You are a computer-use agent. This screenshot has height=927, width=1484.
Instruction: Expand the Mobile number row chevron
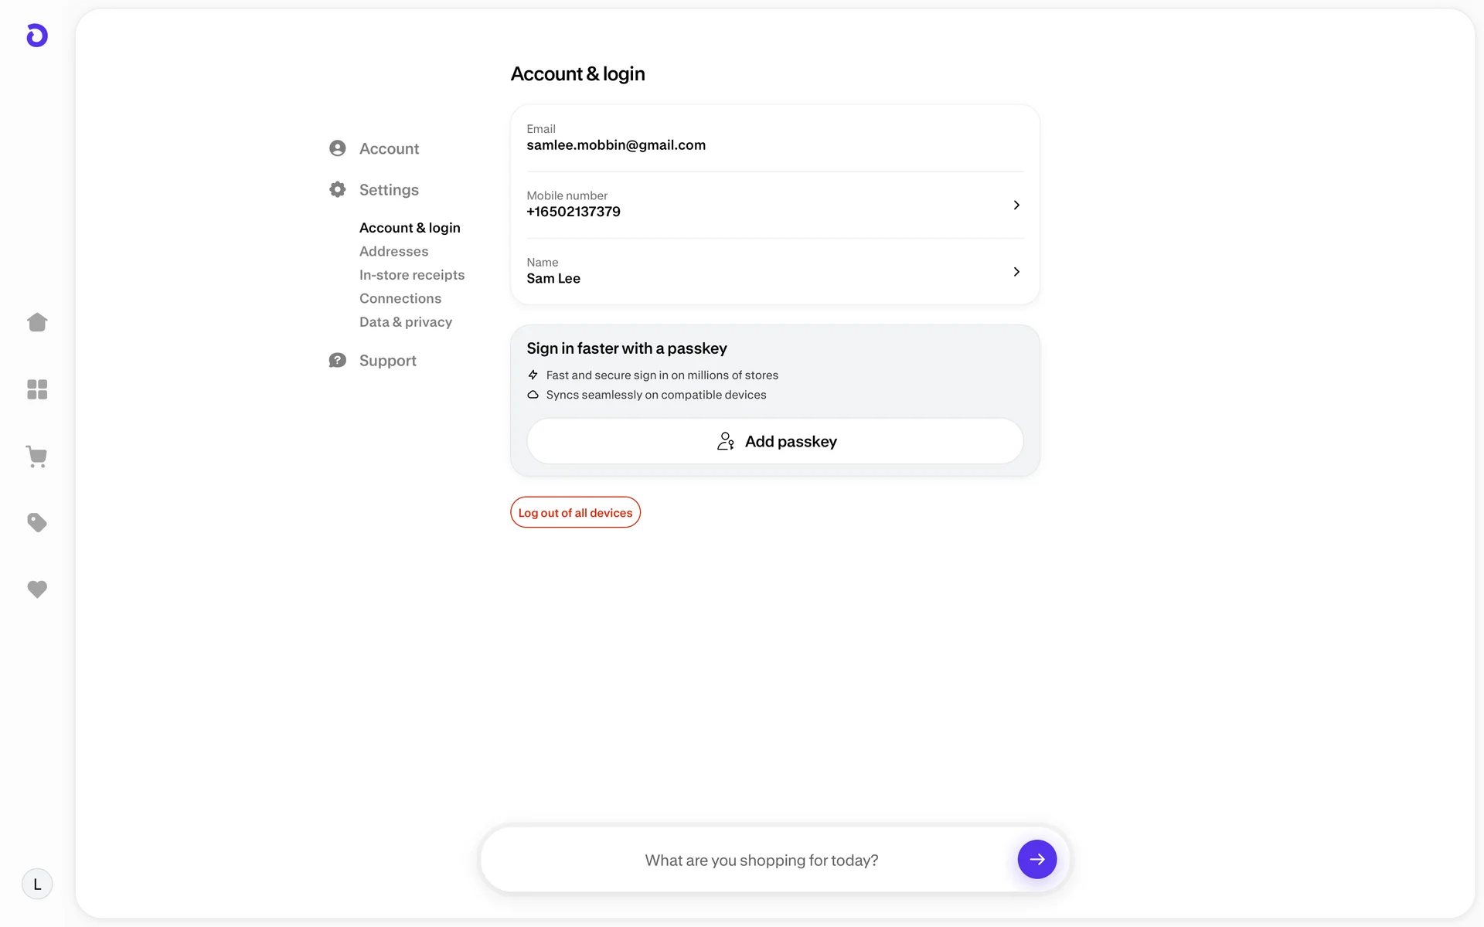pyautogui.click(x=1016, y=205)
